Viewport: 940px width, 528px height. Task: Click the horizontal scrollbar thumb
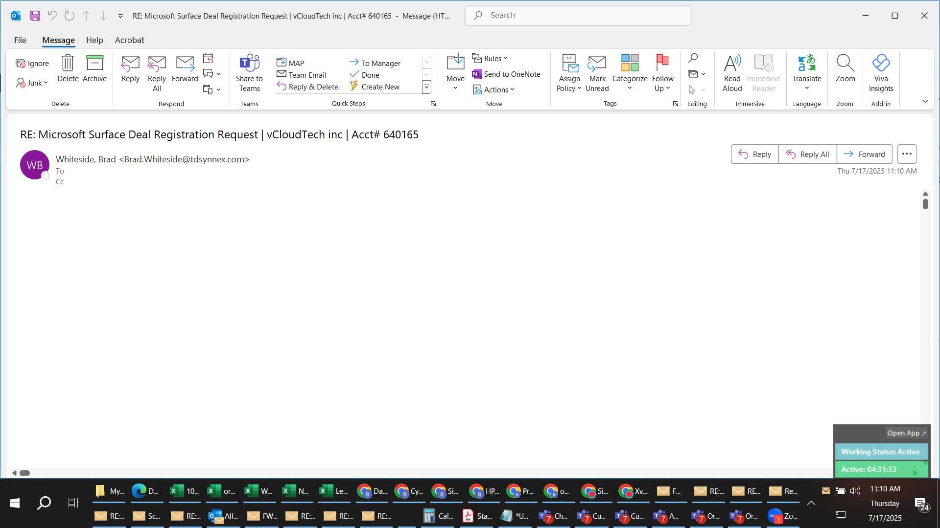[x=24, y=473]
